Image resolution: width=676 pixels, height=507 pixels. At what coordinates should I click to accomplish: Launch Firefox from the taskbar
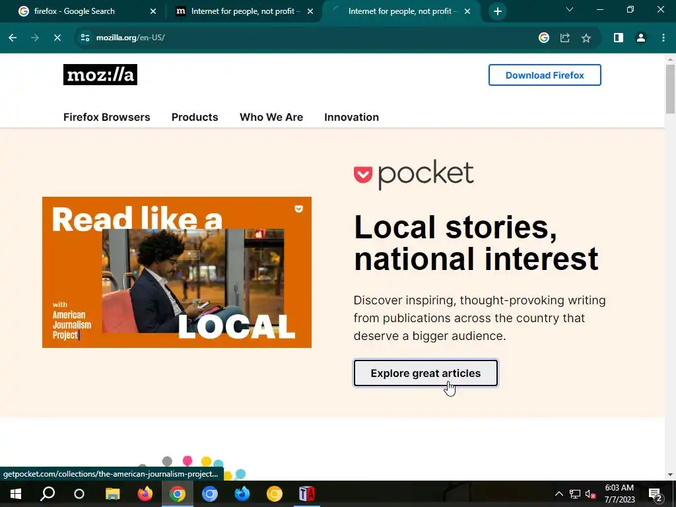pyautogui.click(x=145, y=494)
